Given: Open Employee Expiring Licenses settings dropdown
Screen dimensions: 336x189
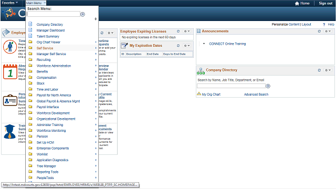Looking at the screenshot, I should (187, 31).
